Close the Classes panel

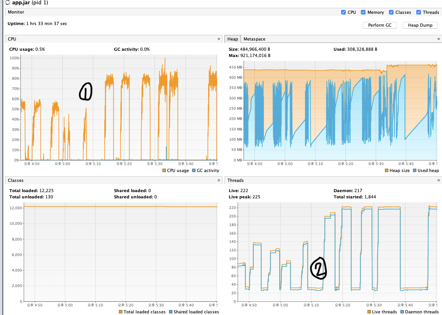click(x=219, y=180)
